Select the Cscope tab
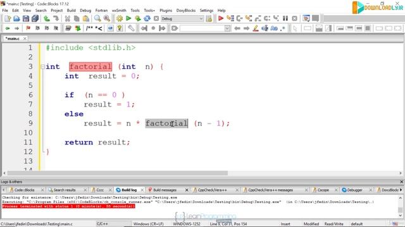The height and width of the screenshot is (227, 405). [x=323, y=190]
